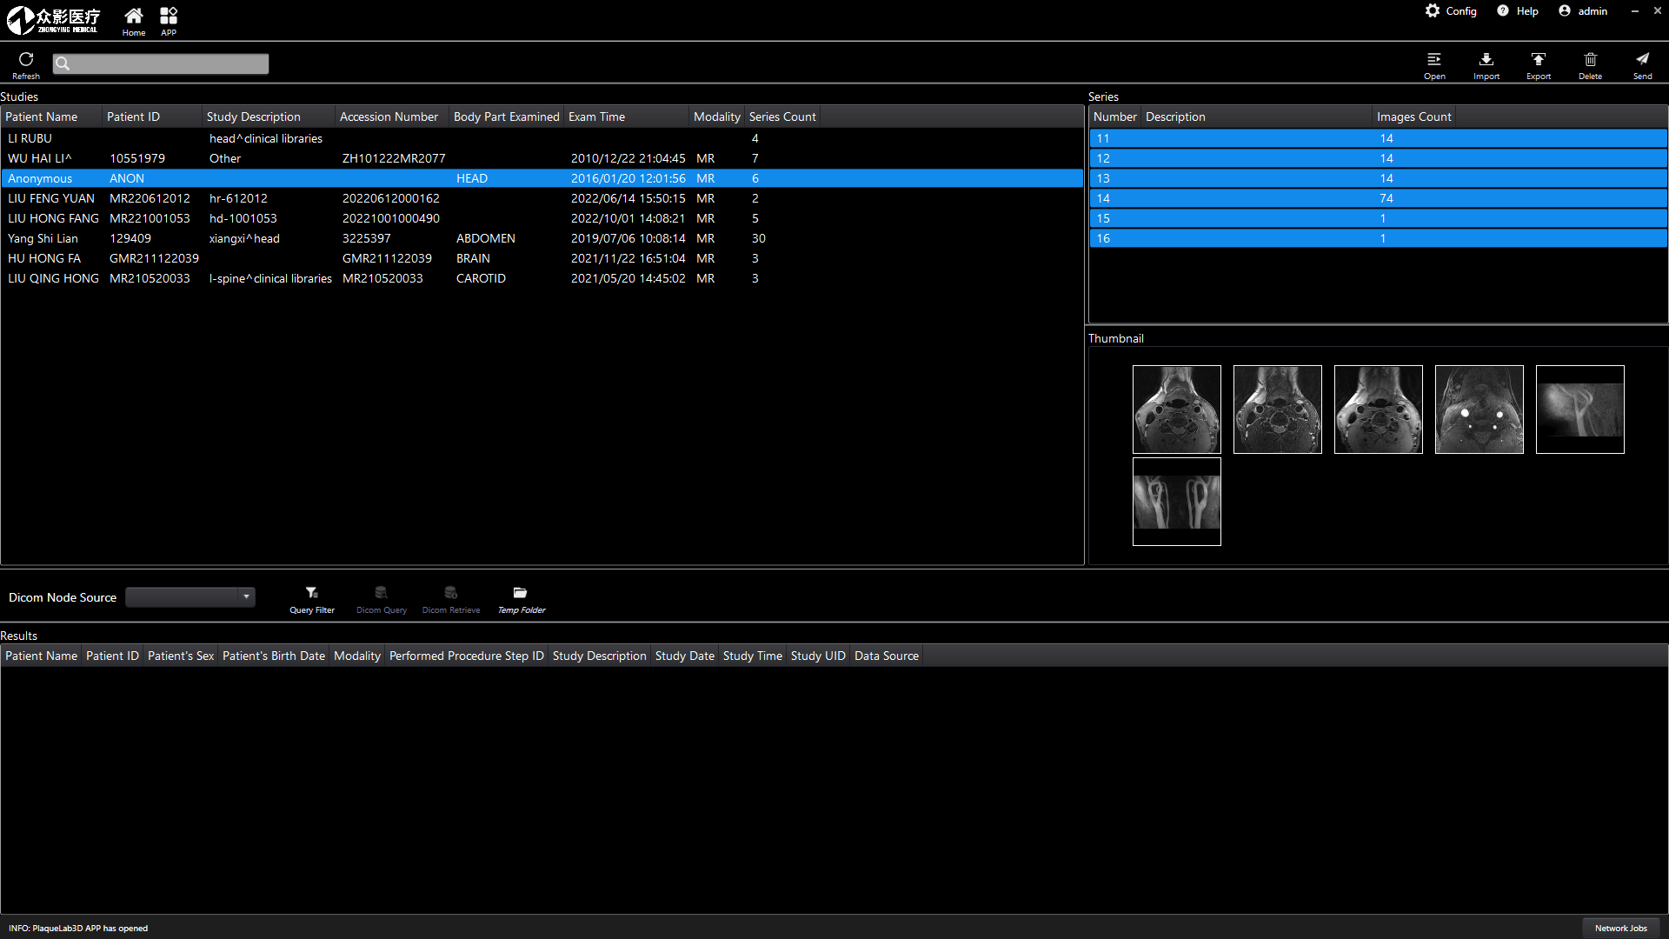Sort results by Study Date column
This screenshot has width=1669, height=939.
685,656
